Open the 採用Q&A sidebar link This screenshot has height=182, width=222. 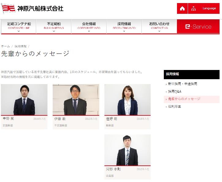point(175,91)
